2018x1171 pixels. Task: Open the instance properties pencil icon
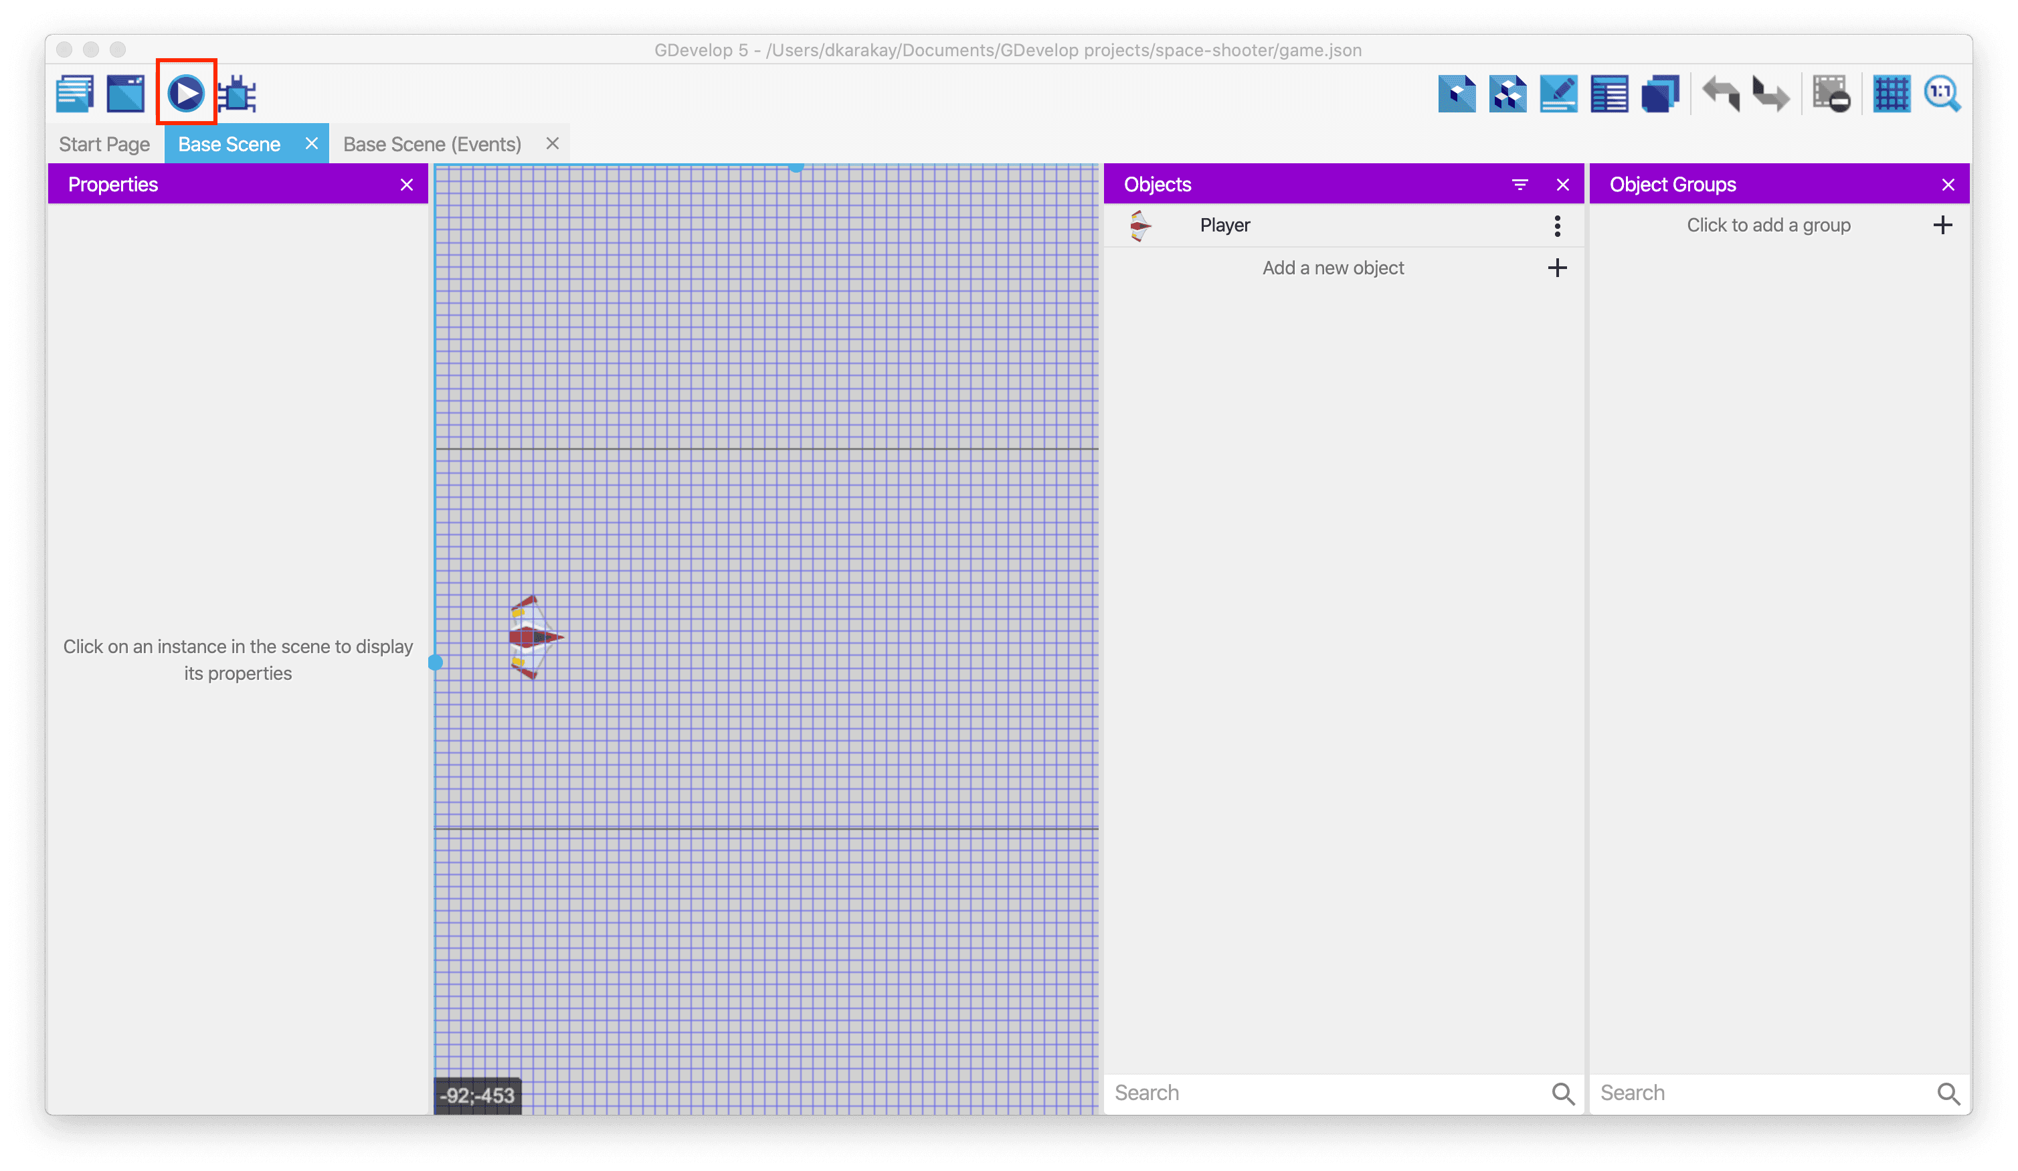1558,94
